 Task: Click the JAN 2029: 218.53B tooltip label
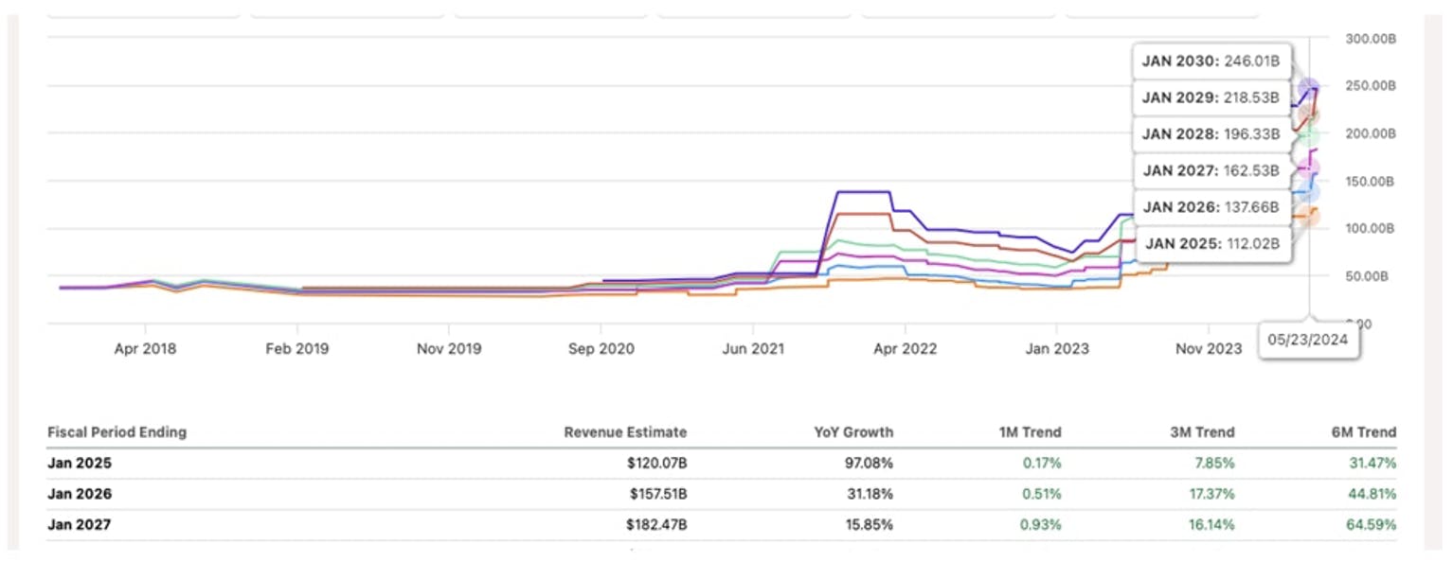pyautogui.click(x=1210, y=97)
